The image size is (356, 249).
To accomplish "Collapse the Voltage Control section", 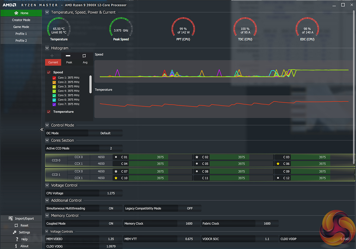I will tap(47, 185).
